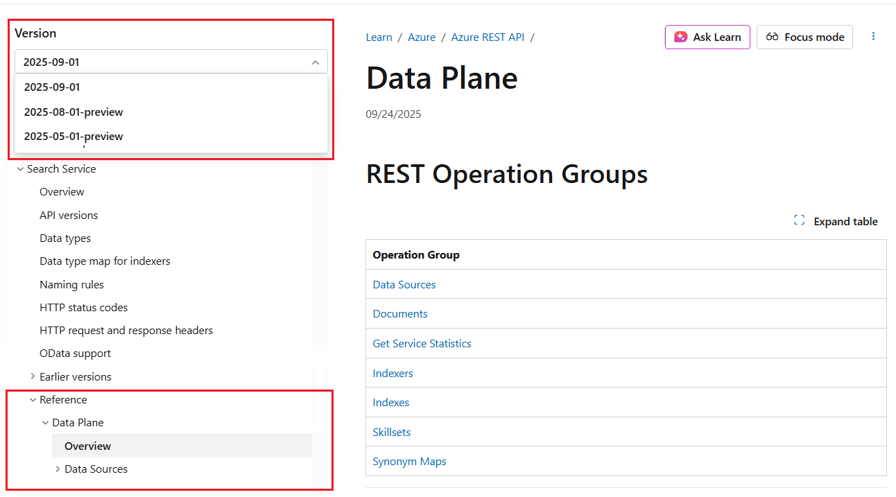Select version 2025-09-01 from the list
Screen dimensions: 896x497
click(52, 87)
